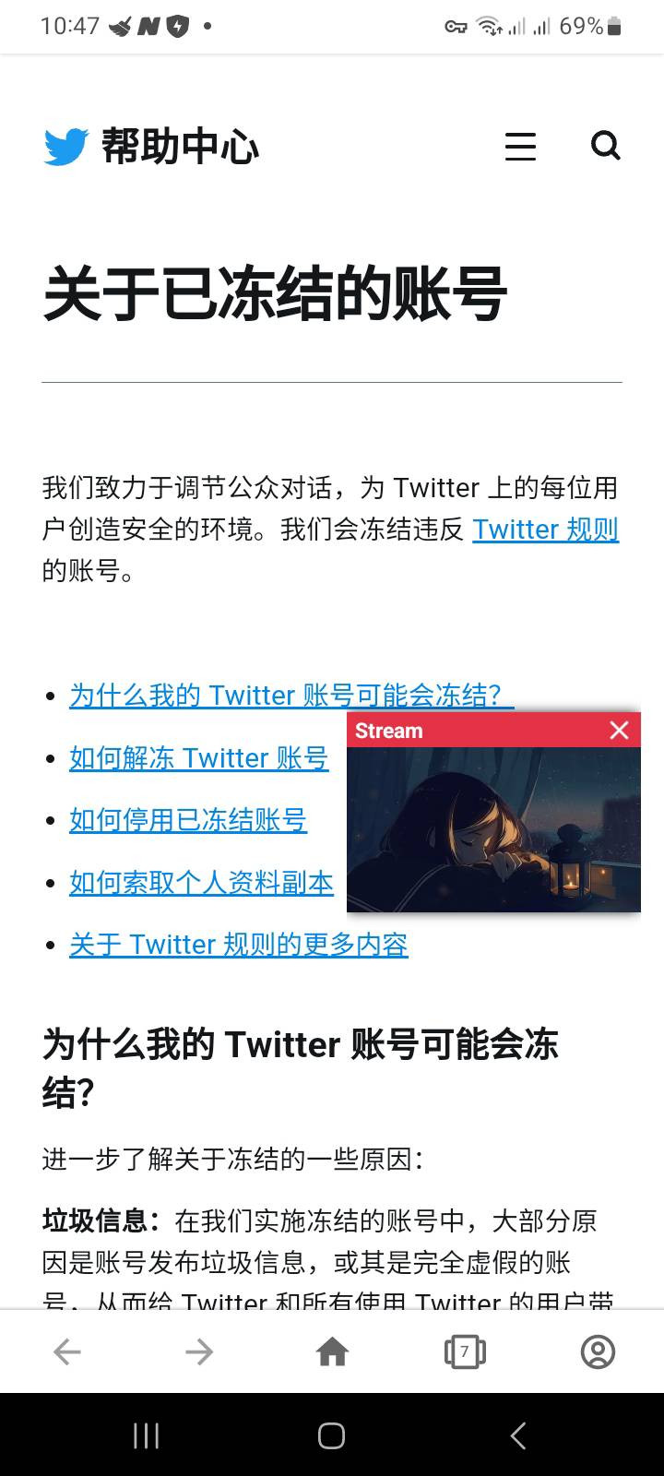664x1476 pixels.
Task: Open the Twitter 规则 link
Action: (x=546, y=530)
